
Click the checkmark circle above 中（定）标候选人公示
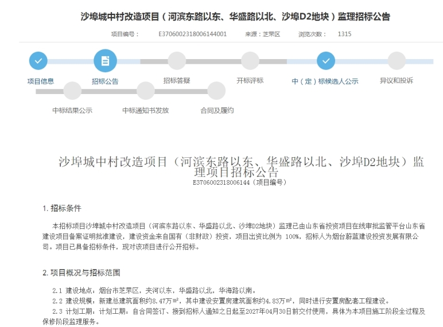point(325,61)
